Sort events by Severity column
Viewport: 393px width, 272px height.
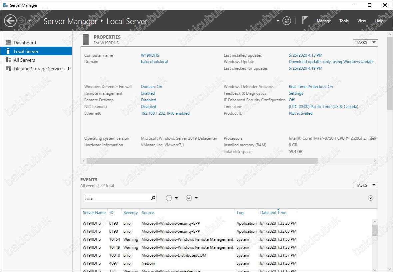pyautogui.click(x=130, y=213)
